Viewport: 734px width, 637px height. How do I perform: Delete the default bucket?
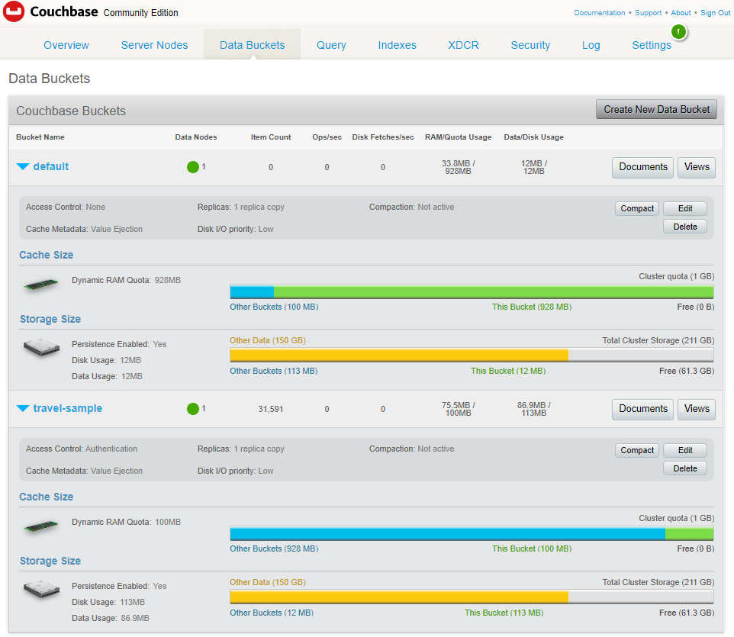pyautogui.click(x=685, y=227)
